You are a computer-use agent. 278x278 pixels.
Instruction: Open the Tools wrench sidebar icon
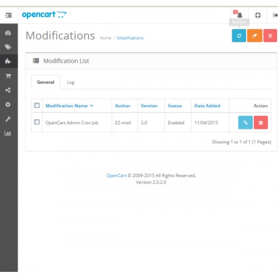point(8,119)
